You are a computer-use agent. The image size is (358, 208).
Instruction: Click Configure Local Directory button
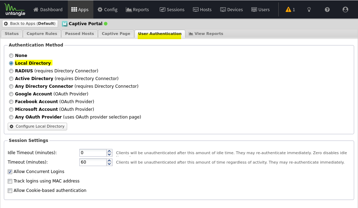click(37, 126)
